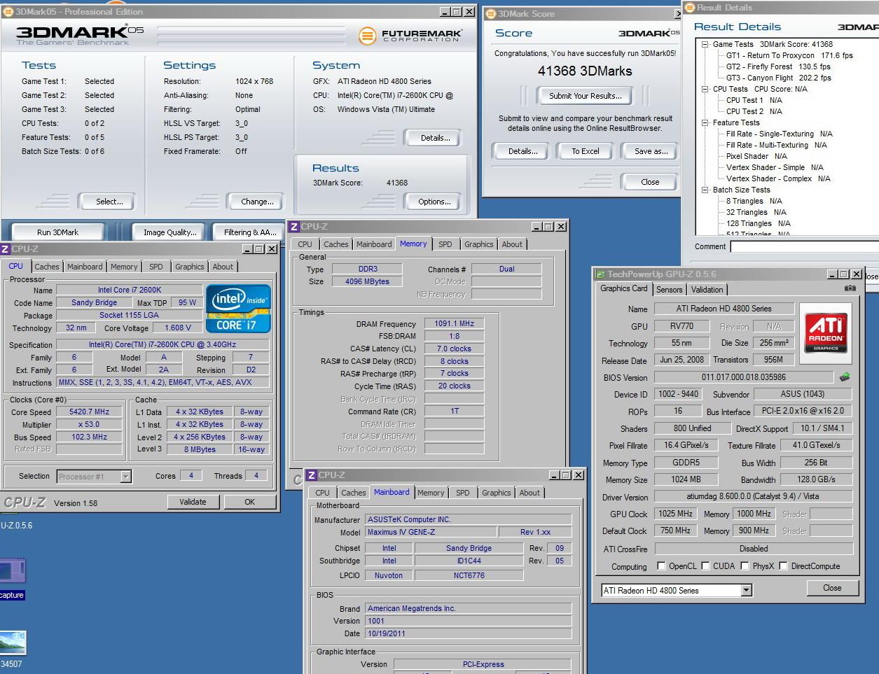Click Run 3DMark button

point(57,232)
